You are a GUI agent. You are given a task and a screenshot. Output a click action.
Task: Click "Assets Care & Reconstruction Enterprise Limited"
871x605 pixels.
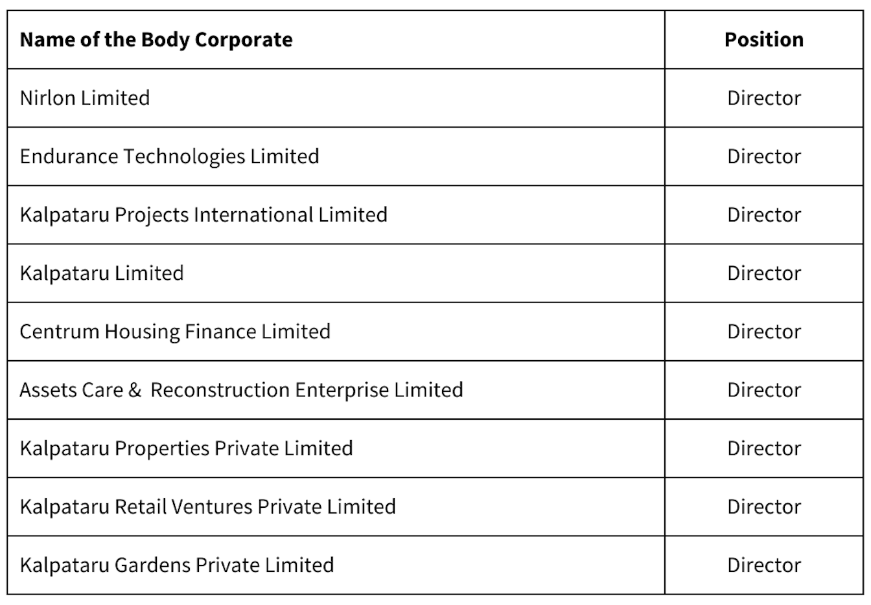click(241, 390)
